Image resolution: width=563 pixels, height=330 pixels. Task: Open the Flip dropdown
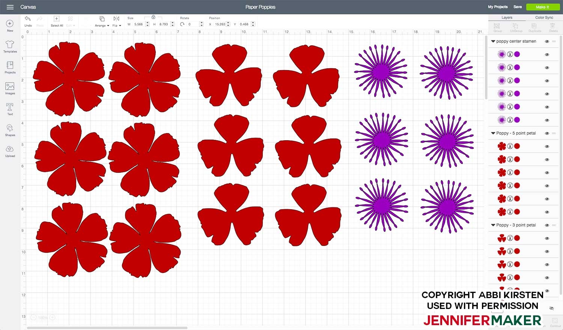[x=116, y=21]
